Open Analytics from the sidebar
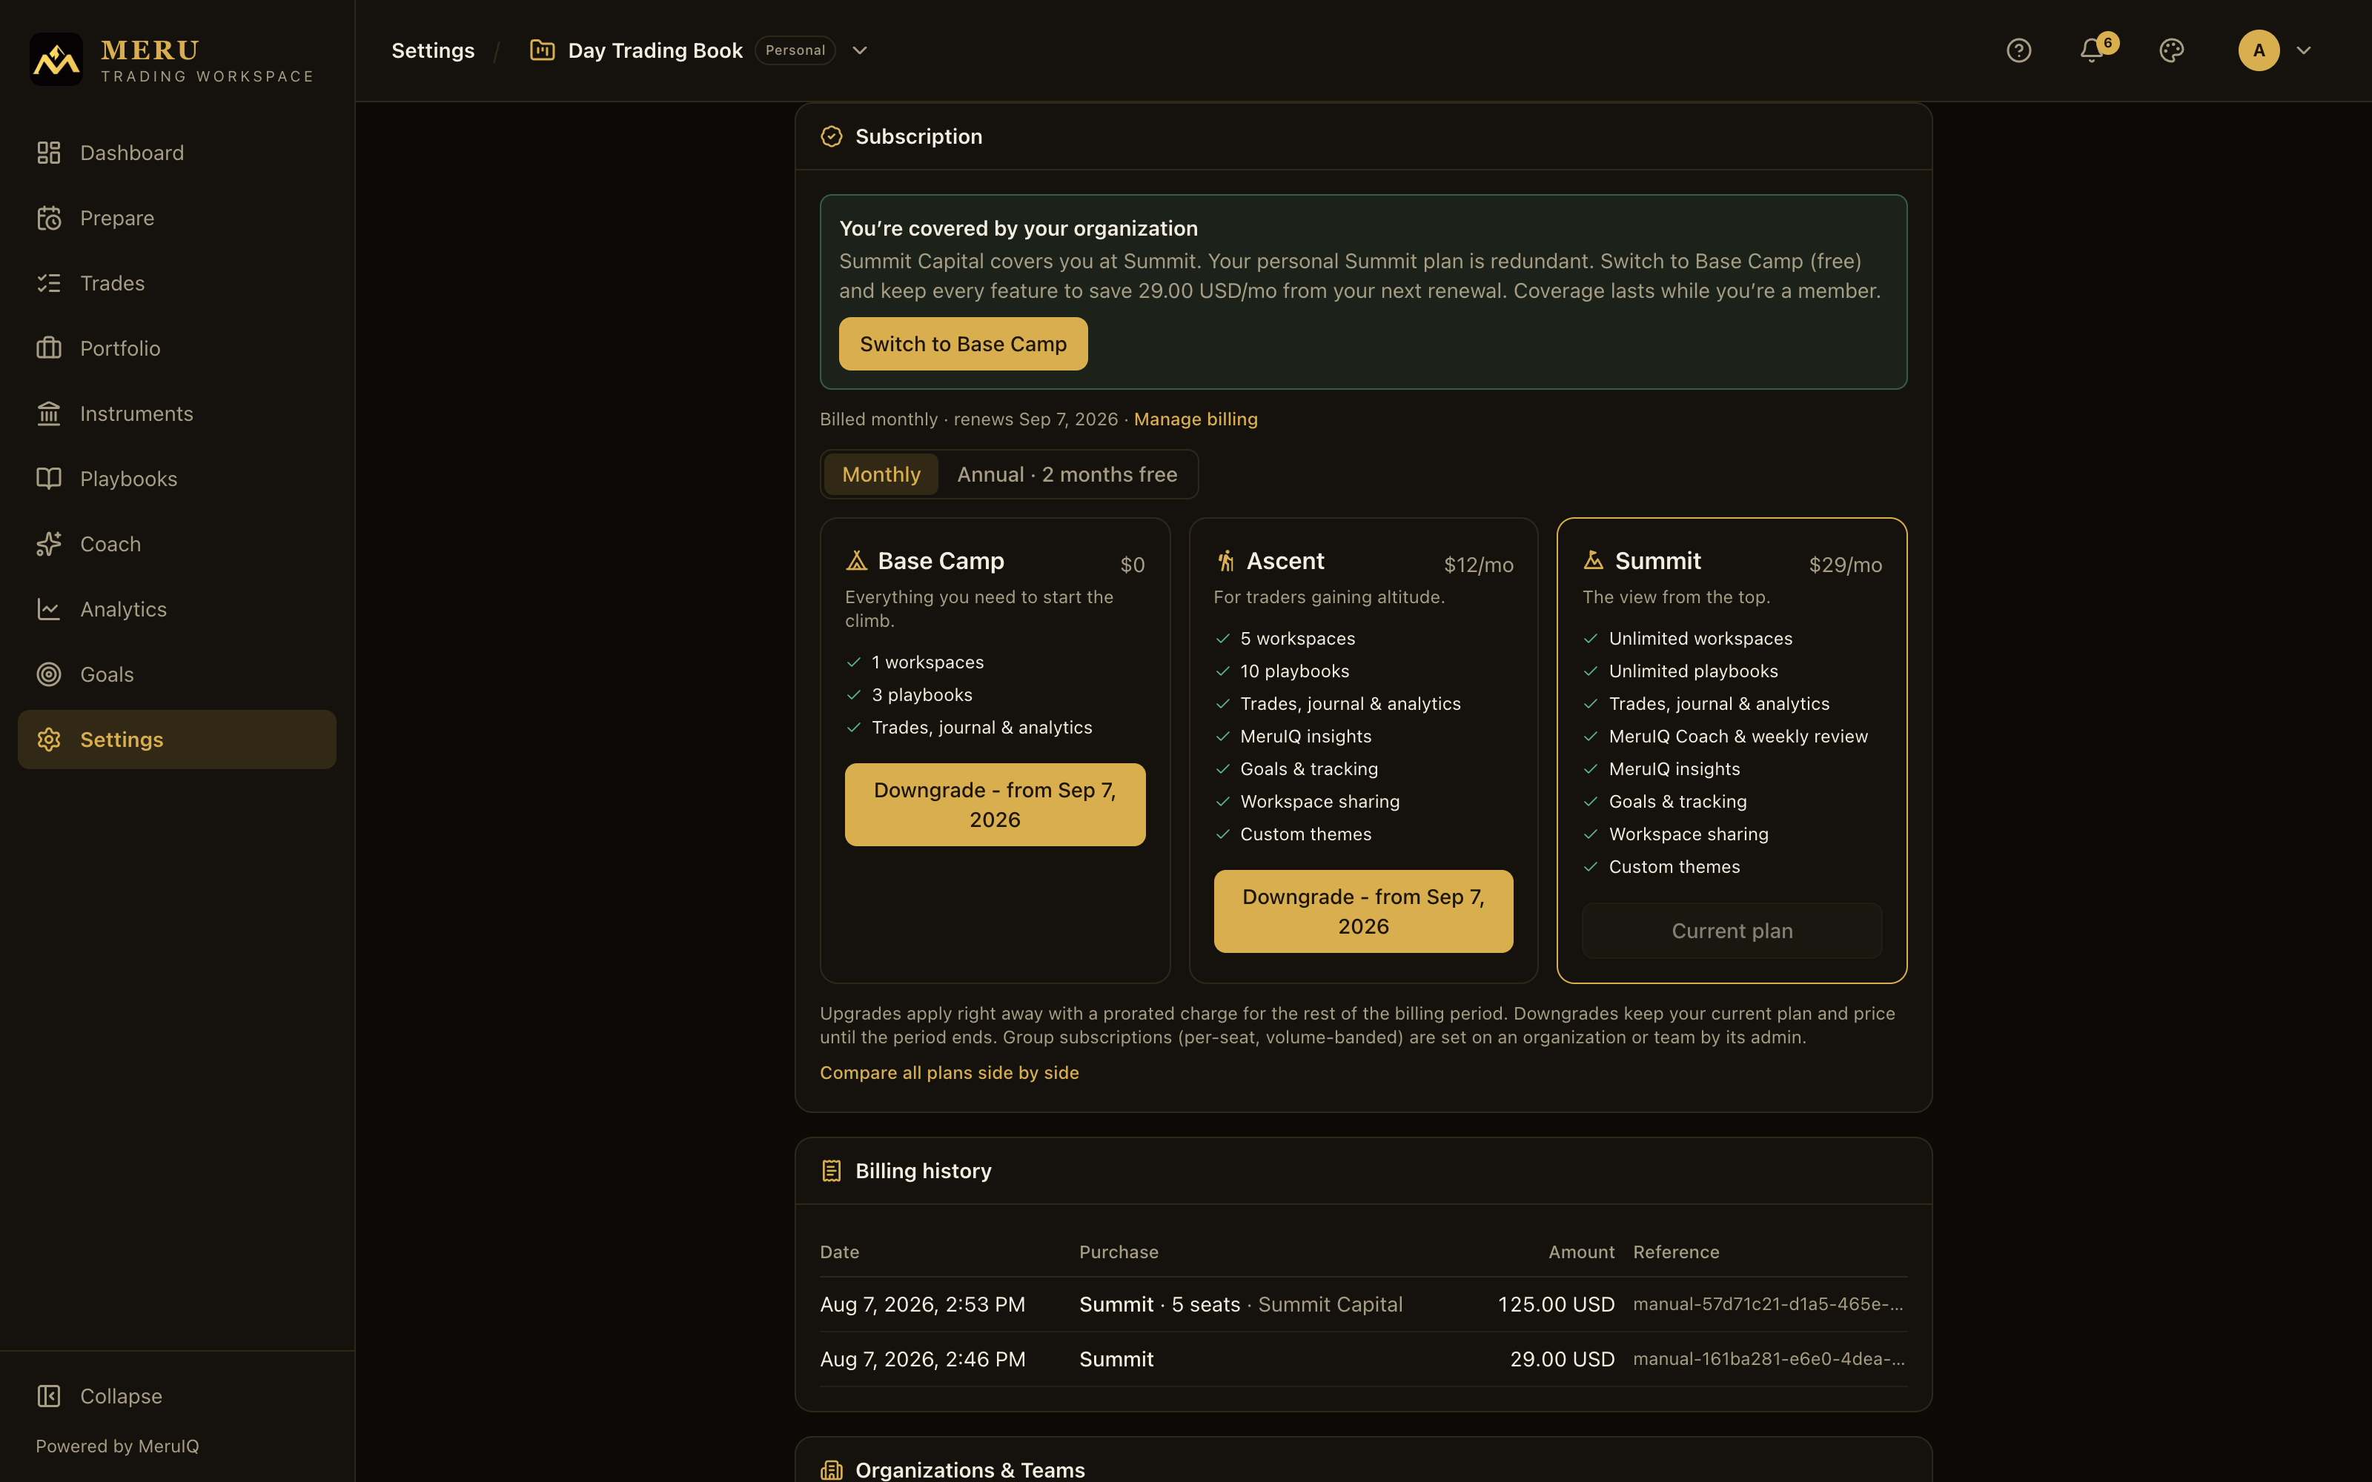Screen dimensions: 2372x1482 click(x=176, y=608)
